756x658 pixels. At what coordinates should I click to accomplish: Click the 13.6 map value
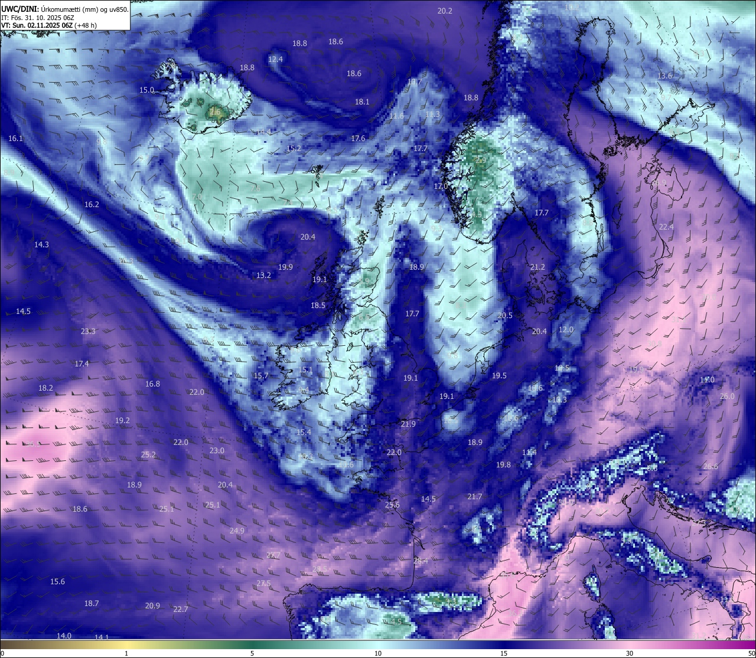pos(665,76)
